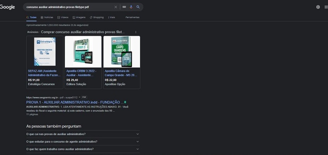Open the Shopping tab
This screenshot has width=328, height=155.
pyautogui.click(x=96, y=17)
